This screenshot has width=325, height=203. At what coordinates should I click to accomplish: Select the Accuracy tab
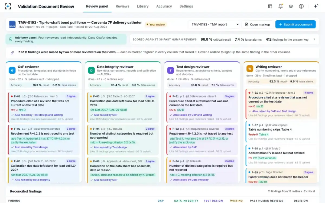(164, 6)
